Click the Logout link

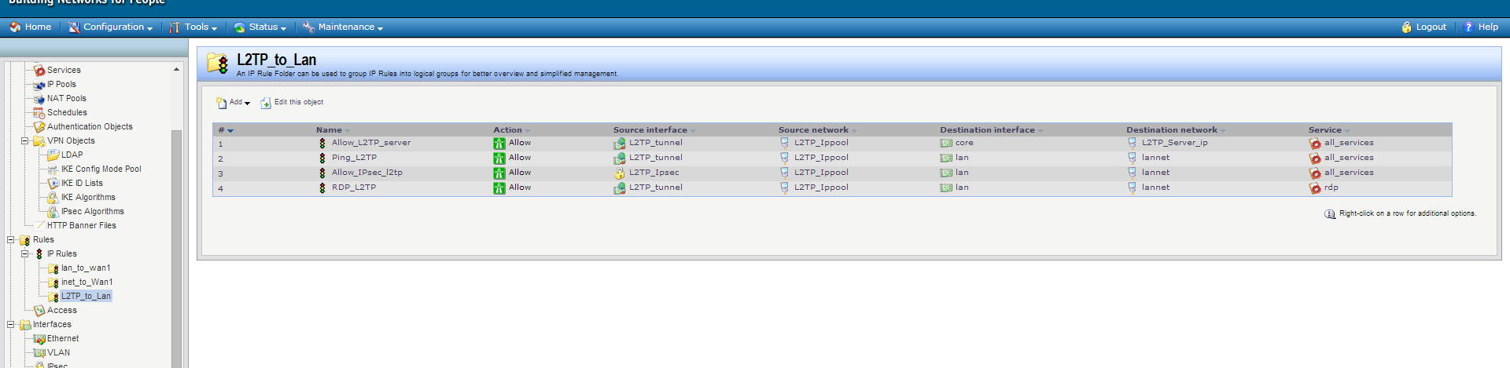tap(1423, 27)
